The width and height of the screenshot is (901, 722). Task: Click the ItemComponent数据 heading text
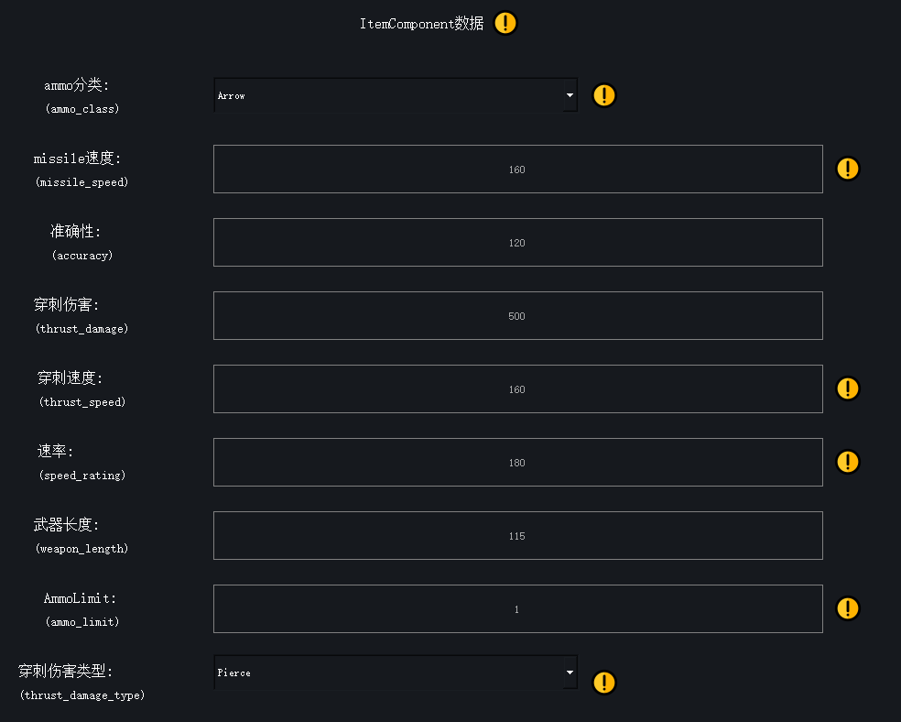click(422, 24)
